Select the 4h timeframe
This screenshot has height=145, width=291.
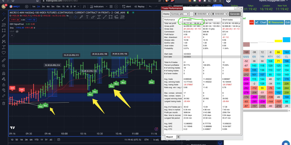coord(68,7)
